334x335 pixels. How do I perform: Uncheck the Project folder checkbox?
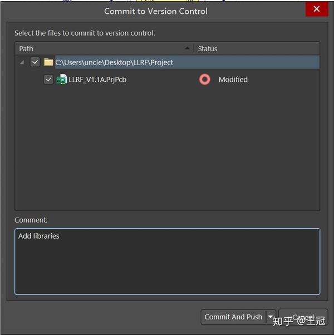(x=35, y=62)
